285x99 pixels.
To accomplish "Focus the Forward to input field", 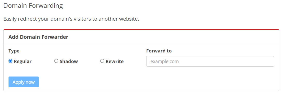I will 210,61.
